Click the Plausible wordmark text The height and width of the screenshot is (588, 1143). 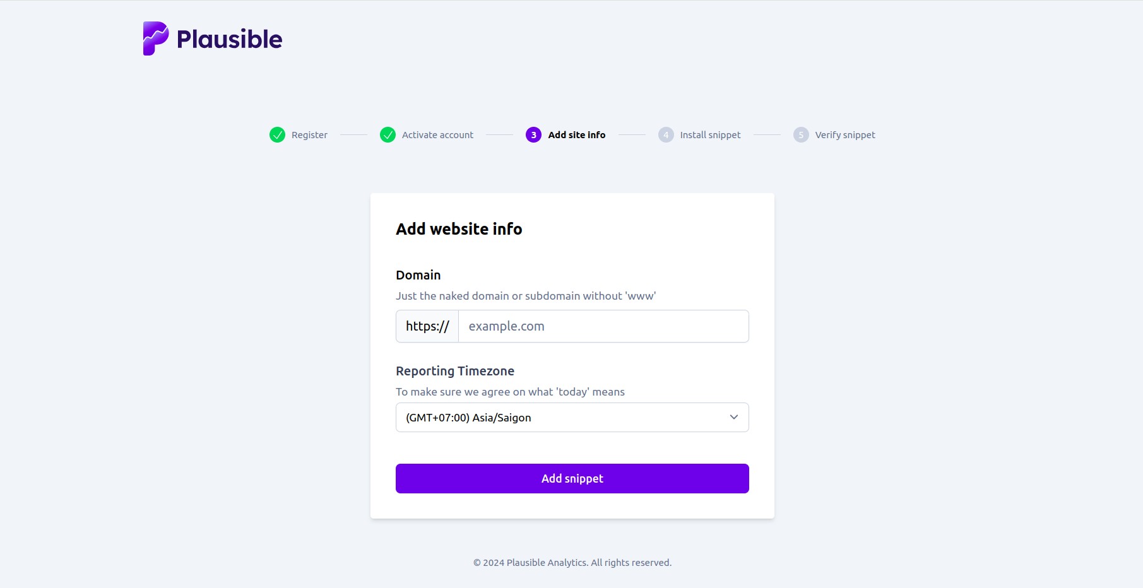click(x=230, y=39)
